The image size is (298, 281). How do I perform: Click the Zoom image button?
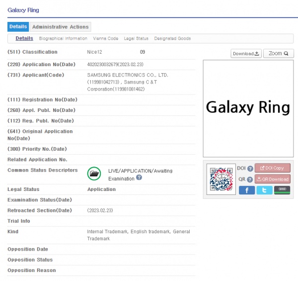(x=279, y=53)
